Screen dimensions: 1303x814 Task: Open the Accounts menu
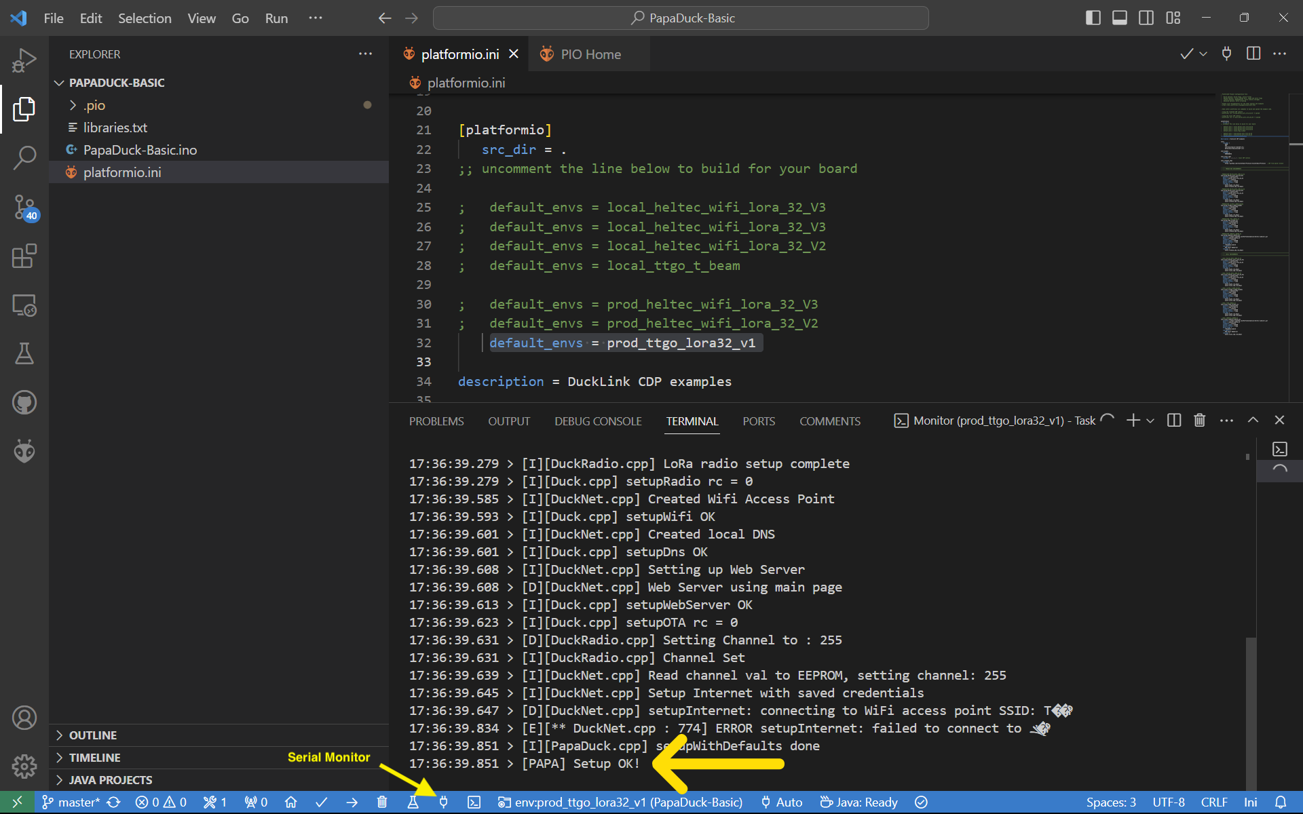click(24, 718)
